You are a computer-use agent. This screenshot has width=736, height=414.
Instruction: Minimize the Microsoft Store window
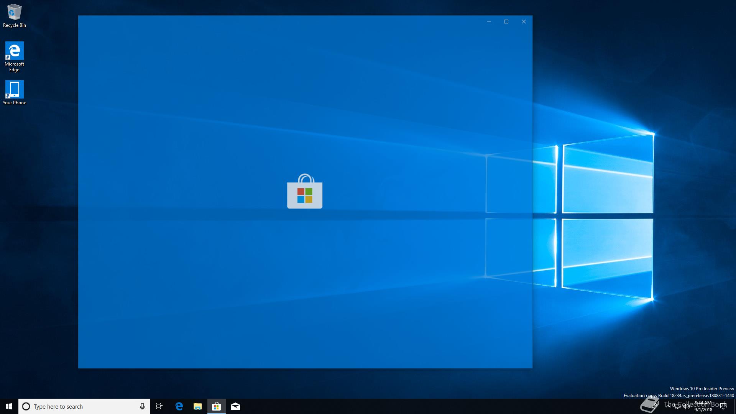pyautogui.click(x=489, y=22)
